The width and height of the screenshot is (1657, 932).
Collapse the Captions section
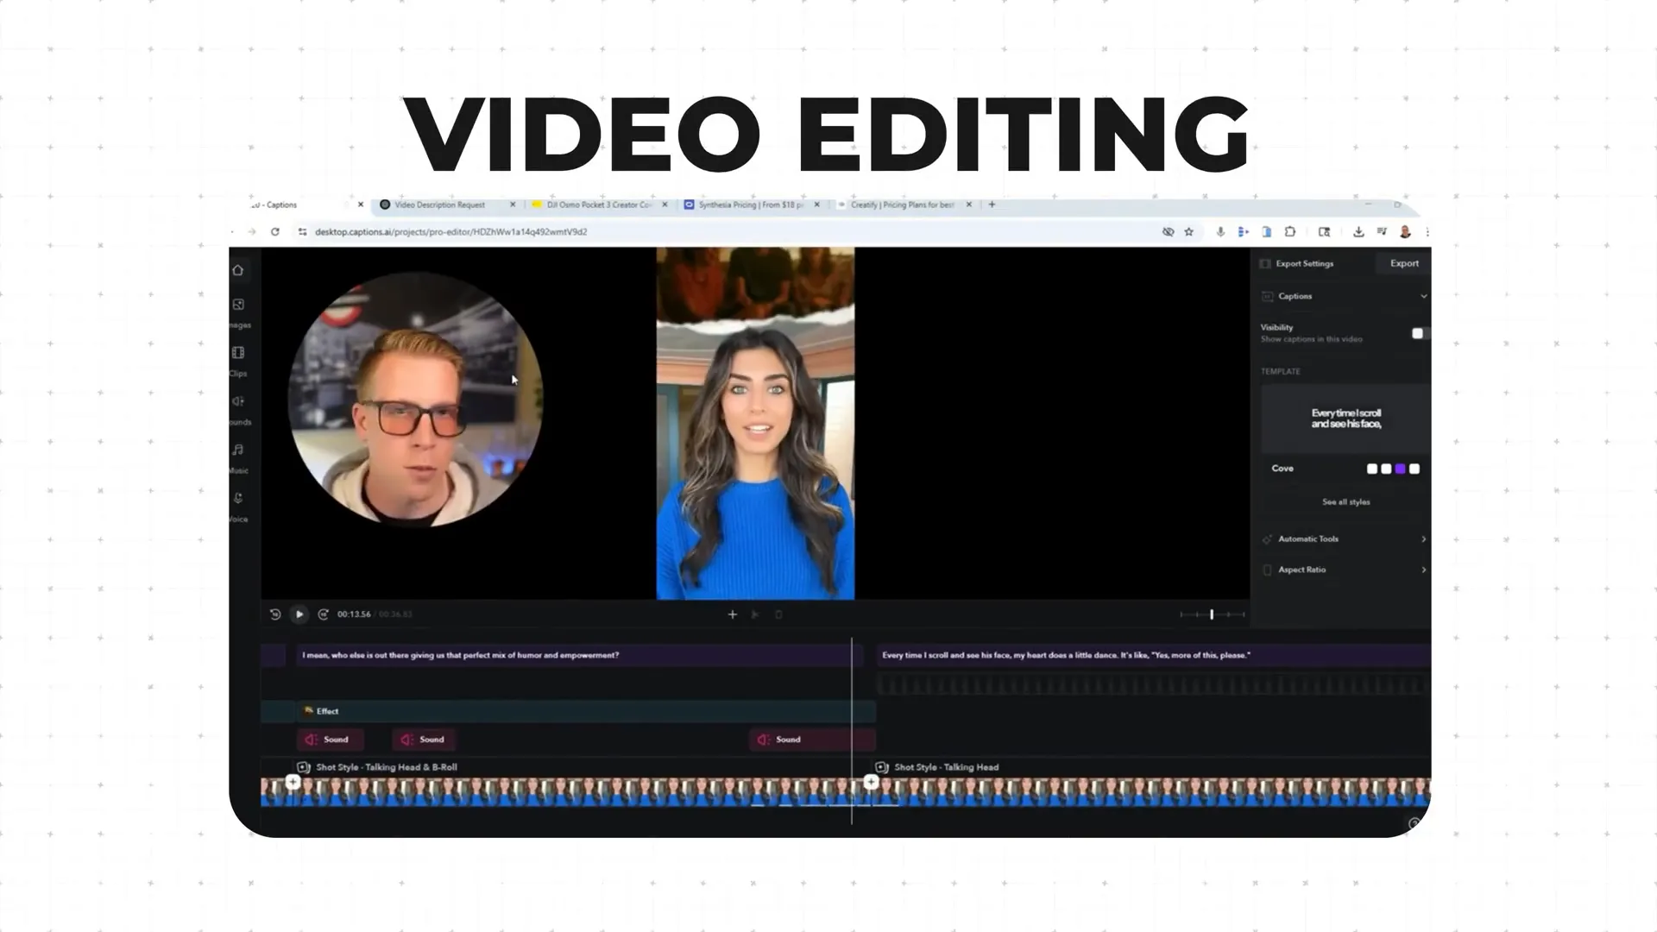tap(1423, 296)
